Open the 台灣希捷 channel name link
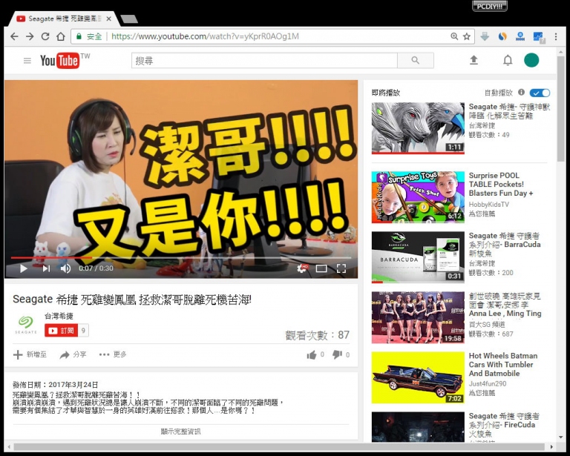Image resolution: width=570 pixels, height=456 pixels. tap(59, 316)
